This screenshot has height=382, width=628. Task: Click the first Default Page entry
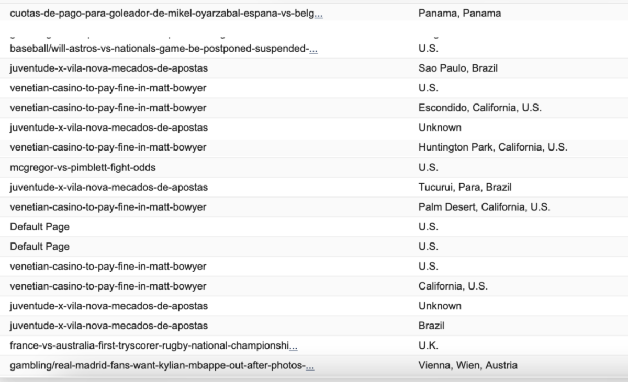40,227
